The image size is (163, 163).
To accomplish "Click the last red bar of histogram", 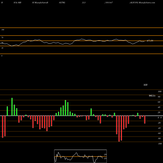I will pyautogui.click(x=145, y=120).
